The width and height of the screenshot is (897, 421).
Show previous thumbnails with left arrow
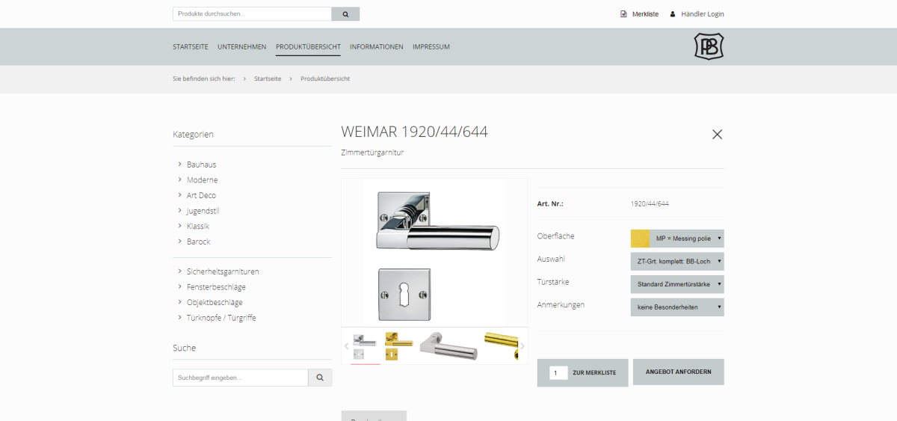[346, 346]
